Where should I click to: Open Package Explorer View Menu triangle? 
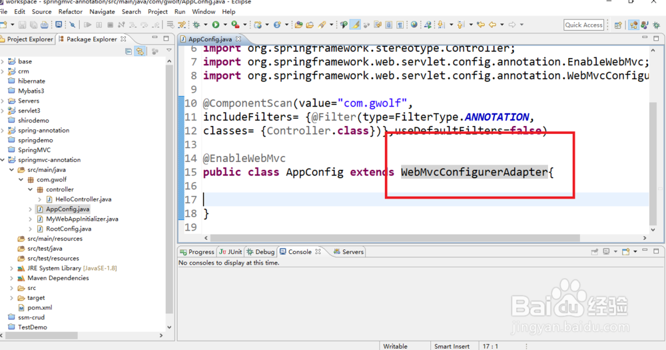click(x=169, y=51)
